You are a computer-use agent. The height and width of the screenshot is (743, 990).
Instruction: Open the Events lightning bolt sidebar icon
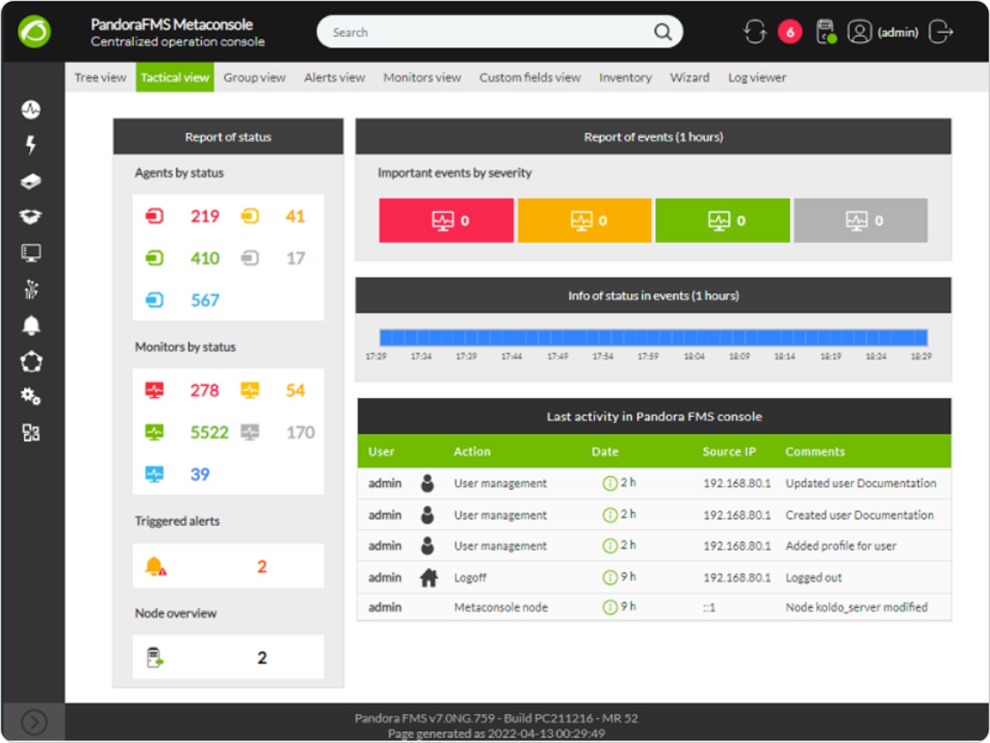coord(31,145)
